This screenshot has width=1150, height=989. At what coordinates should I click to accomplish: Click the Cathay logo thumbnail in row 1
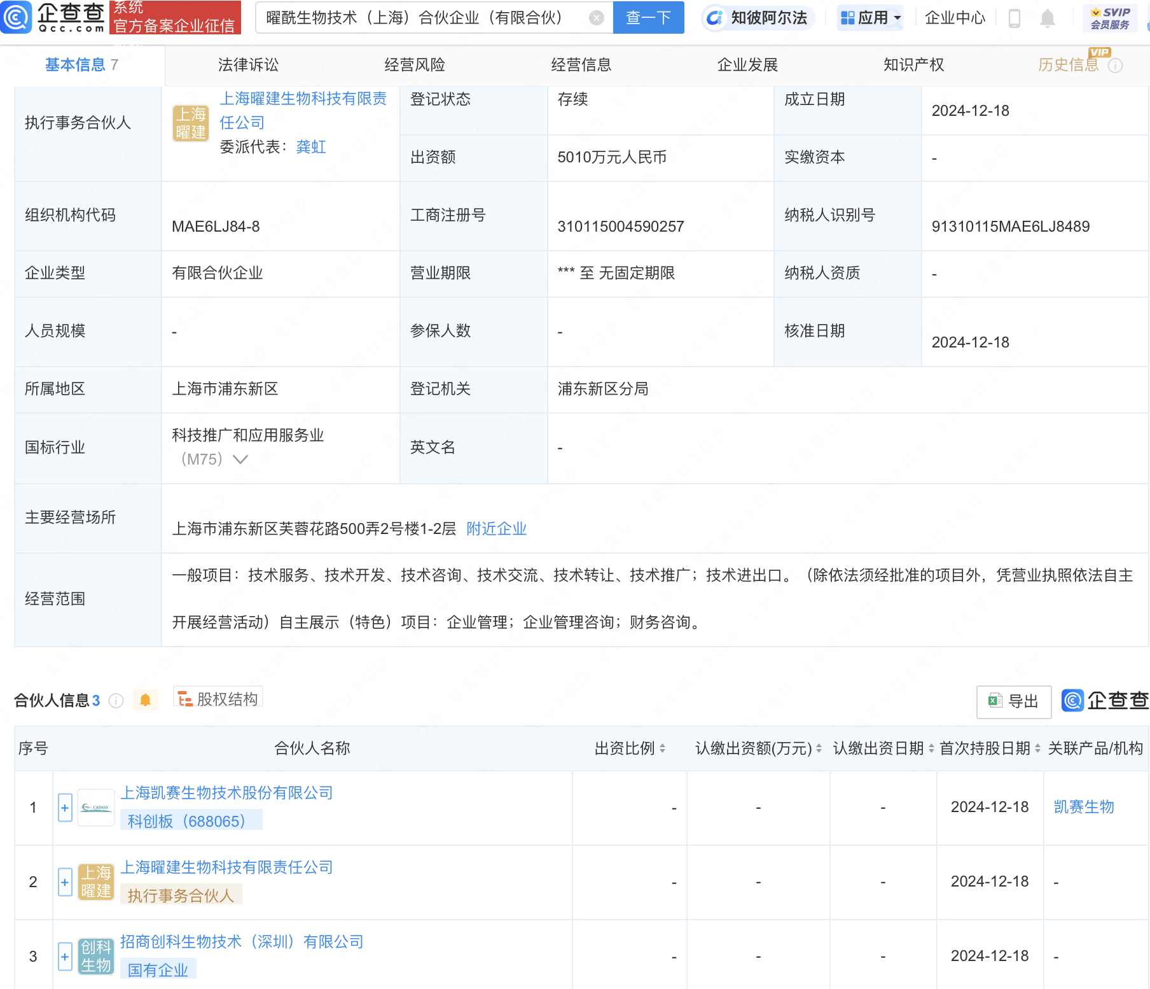click(x=95, y=808)
